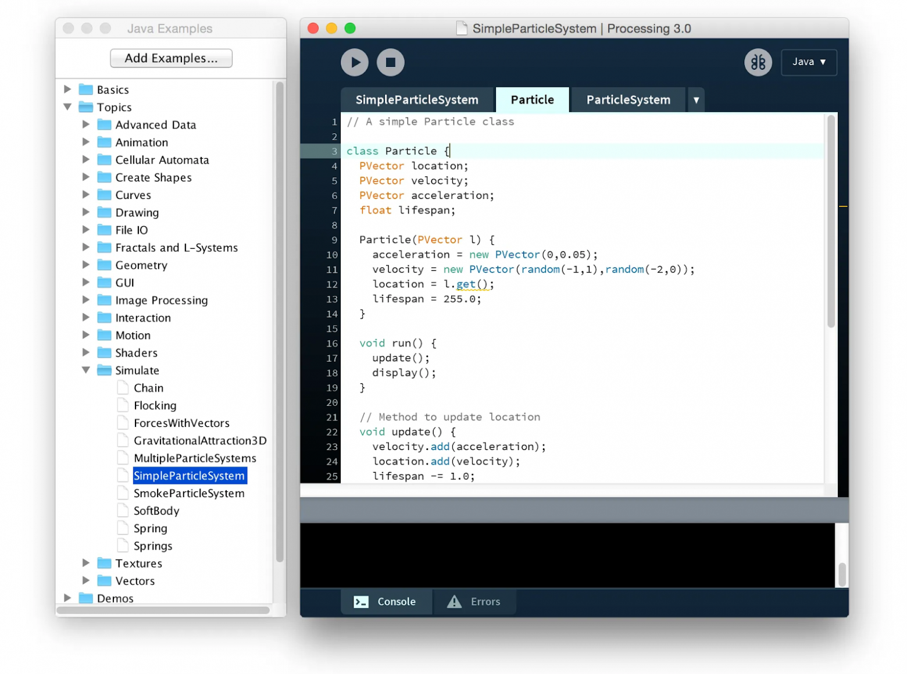Click the underlined get() call
Screen dimensions: 907x674
click(474, 284)
